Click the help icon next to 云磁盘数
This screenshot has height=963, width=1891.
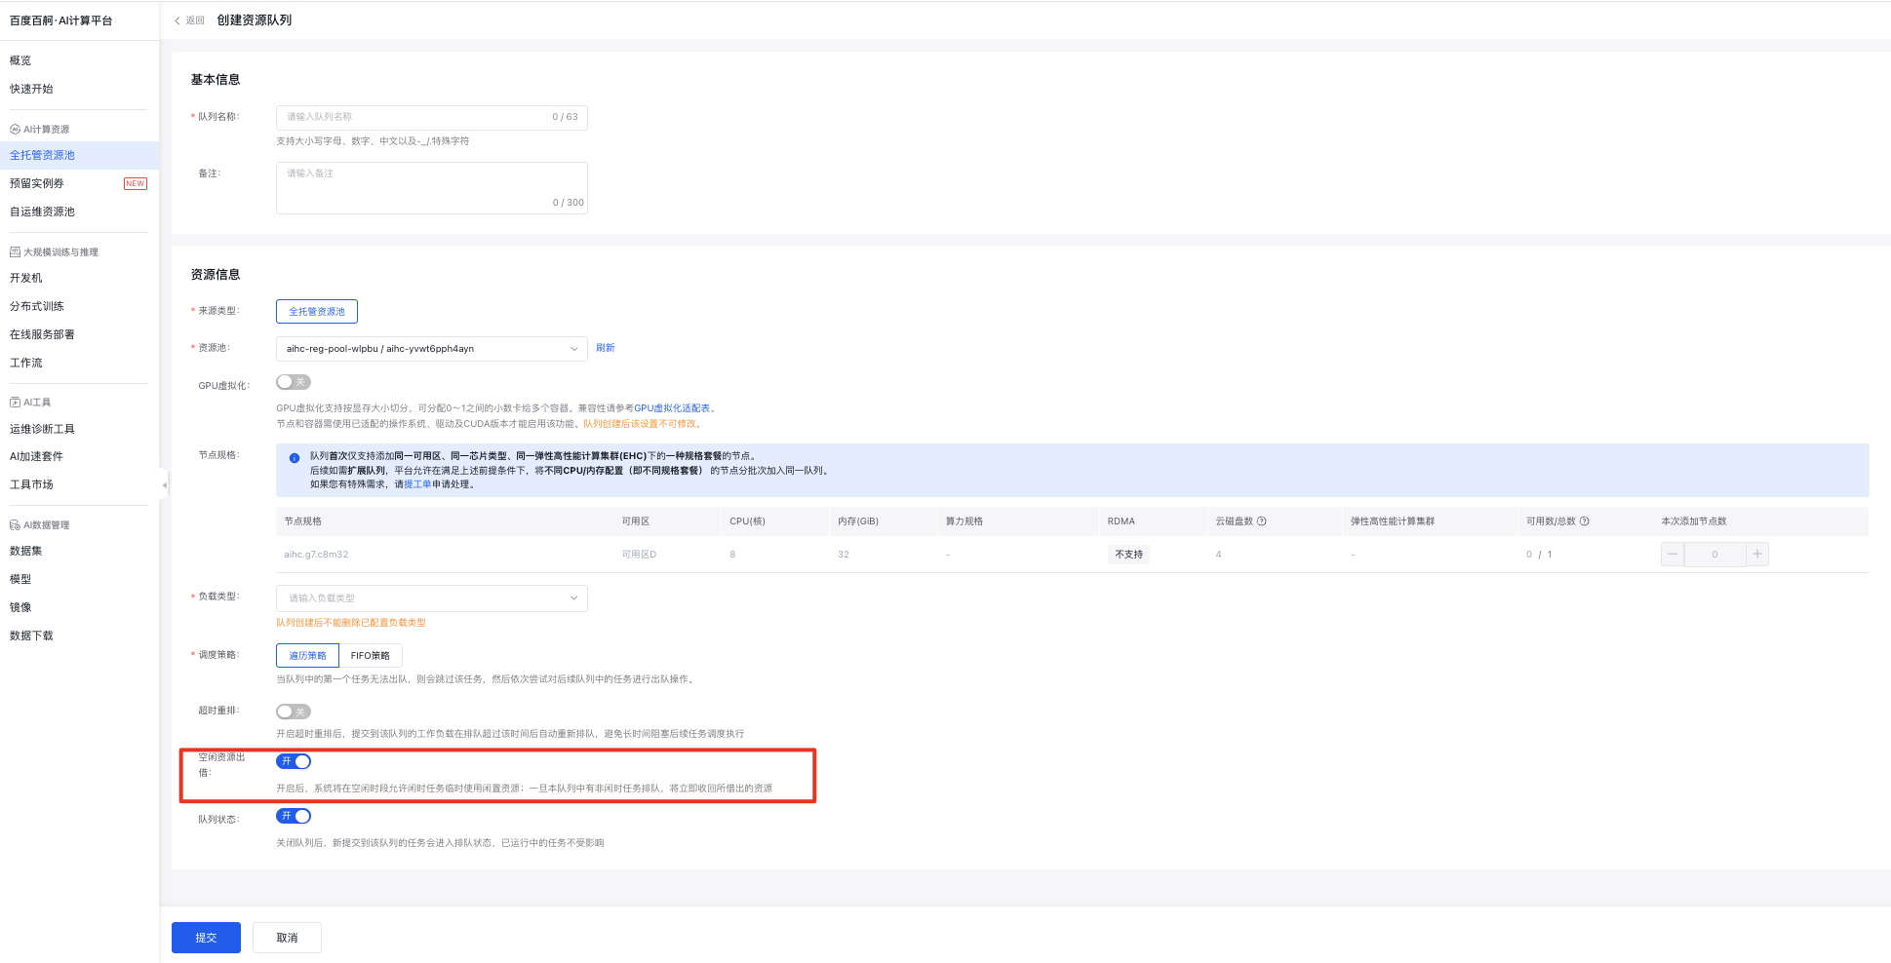coord(1262,521)
